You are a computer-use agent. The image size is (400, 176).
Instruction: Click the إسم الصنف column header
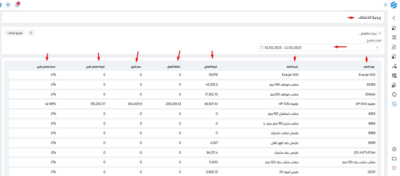pyautogui.click(x=292, y=67)
